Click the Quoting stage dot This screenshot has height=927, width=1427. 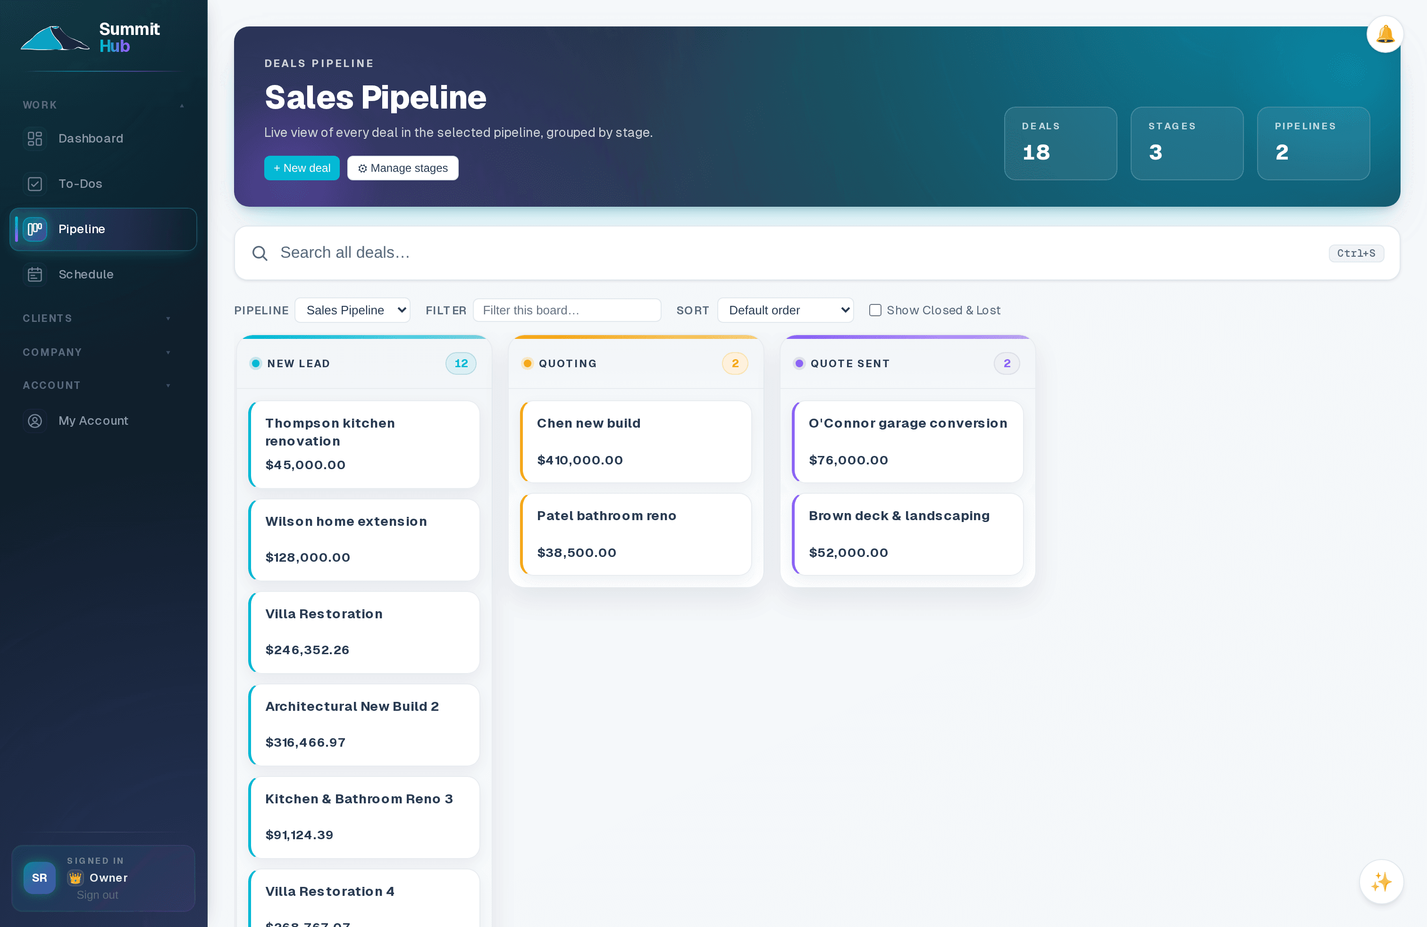tap(527, 363)
